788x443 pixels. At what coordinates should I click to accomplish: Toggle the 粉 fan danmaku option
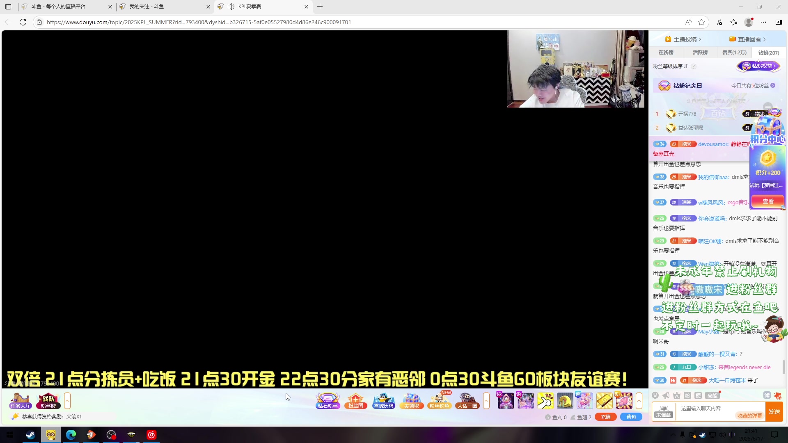pyautogui.click(x=687, y=395)
